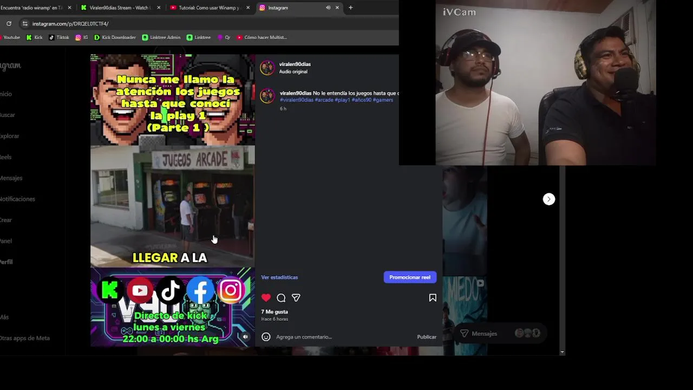Open comments with speech bubble icon

coord(281,298)
